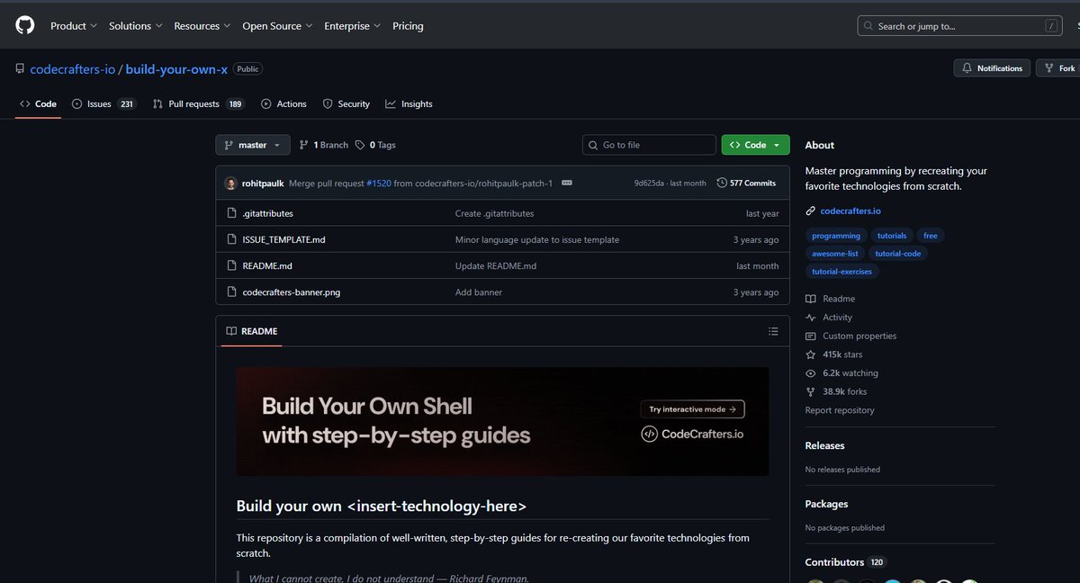Click the Try interactive mode button
The width and height of the screenshot is (1080, 583).
[692, 409]
